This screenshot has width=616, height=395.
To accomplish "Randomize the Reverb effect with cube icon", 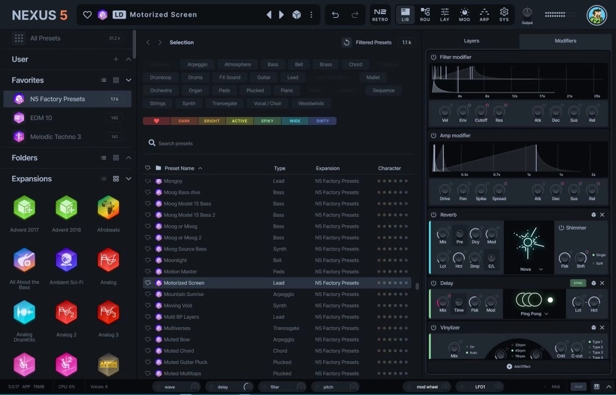I will 593,215.
